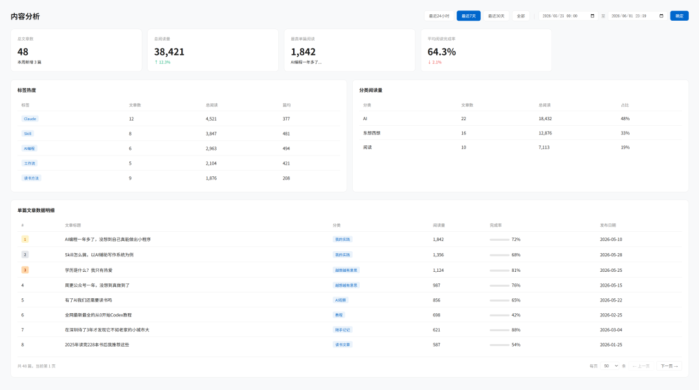Click the 确定 confirm button
699x390 pixels.
680,16
